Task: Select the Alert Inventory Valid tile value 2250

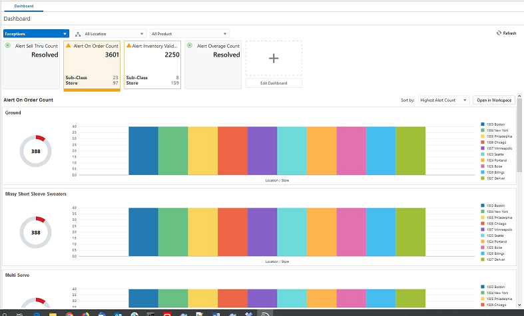Action: click(x=172, y=55)
